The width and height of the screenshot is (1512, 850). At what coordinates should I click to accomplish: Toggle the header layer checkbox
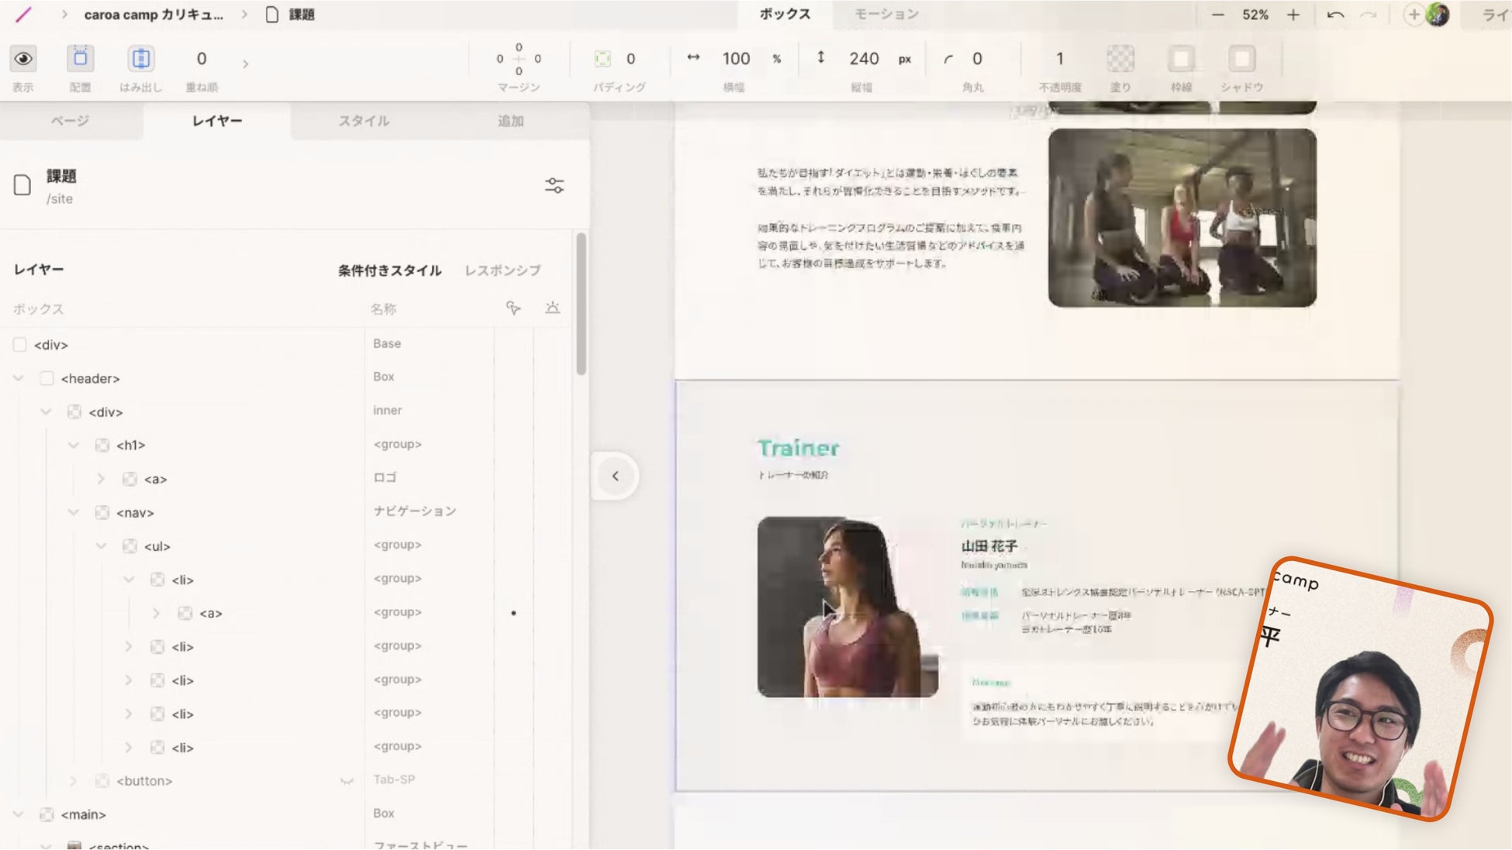pyautogui.click(x=47, y=378)
